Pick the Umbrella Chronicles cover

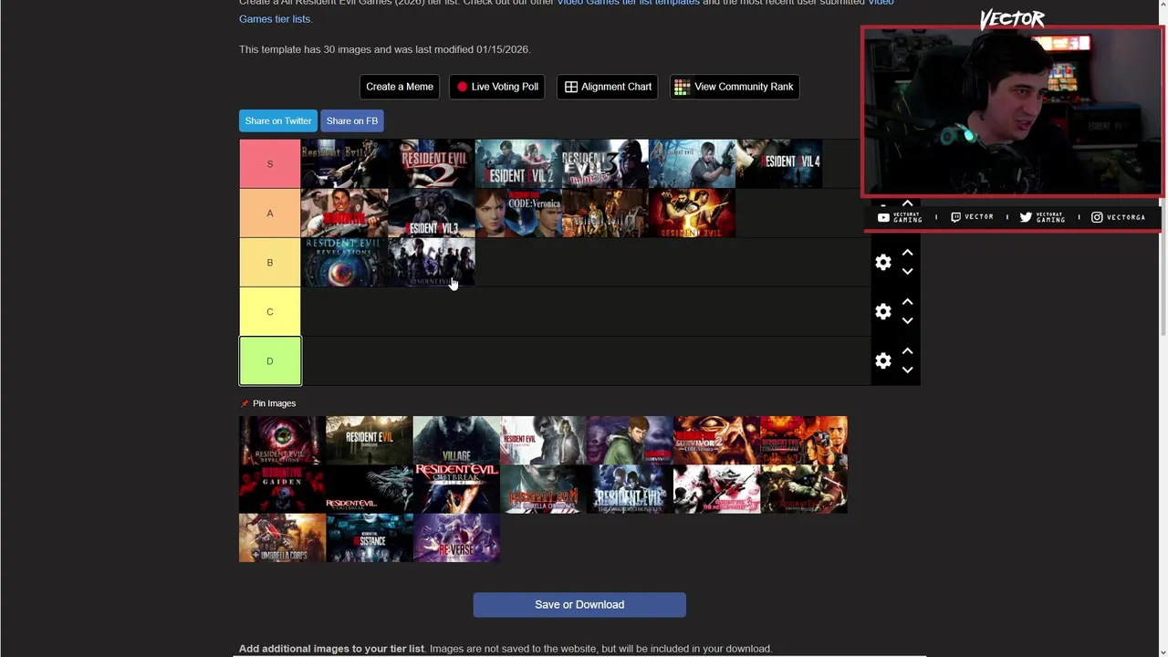[x=543, y=489]
